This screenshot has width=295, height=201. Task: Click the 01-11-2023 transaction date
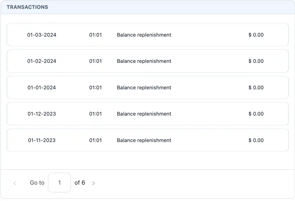point(42,140)
